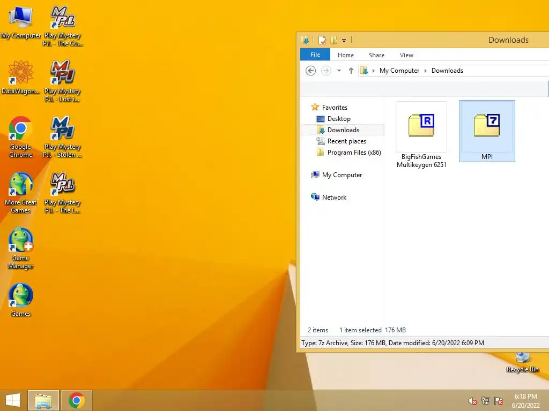Image resolution: width=549 pixels, height=411 pixels.
Task: Click My Computer in address breadcrumb
Action: 399,71
